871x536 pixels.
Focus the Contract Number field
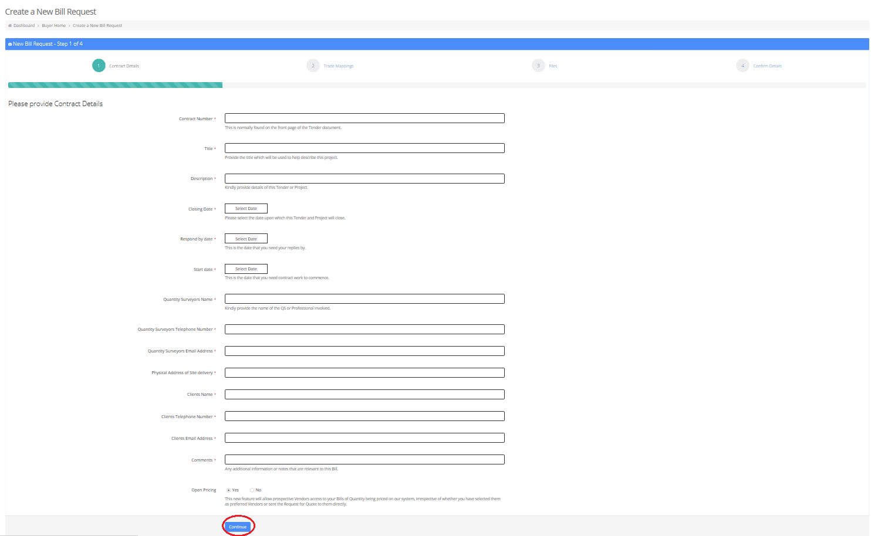(x=364, y=118)
